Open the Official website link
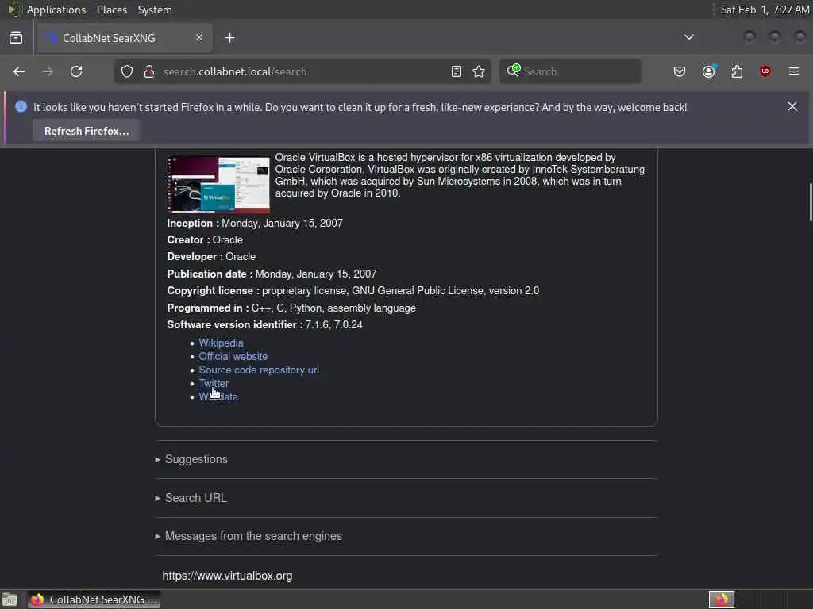The height and width of the screenshot is (609, 813). pyautogui.click(x=233, y=356)
